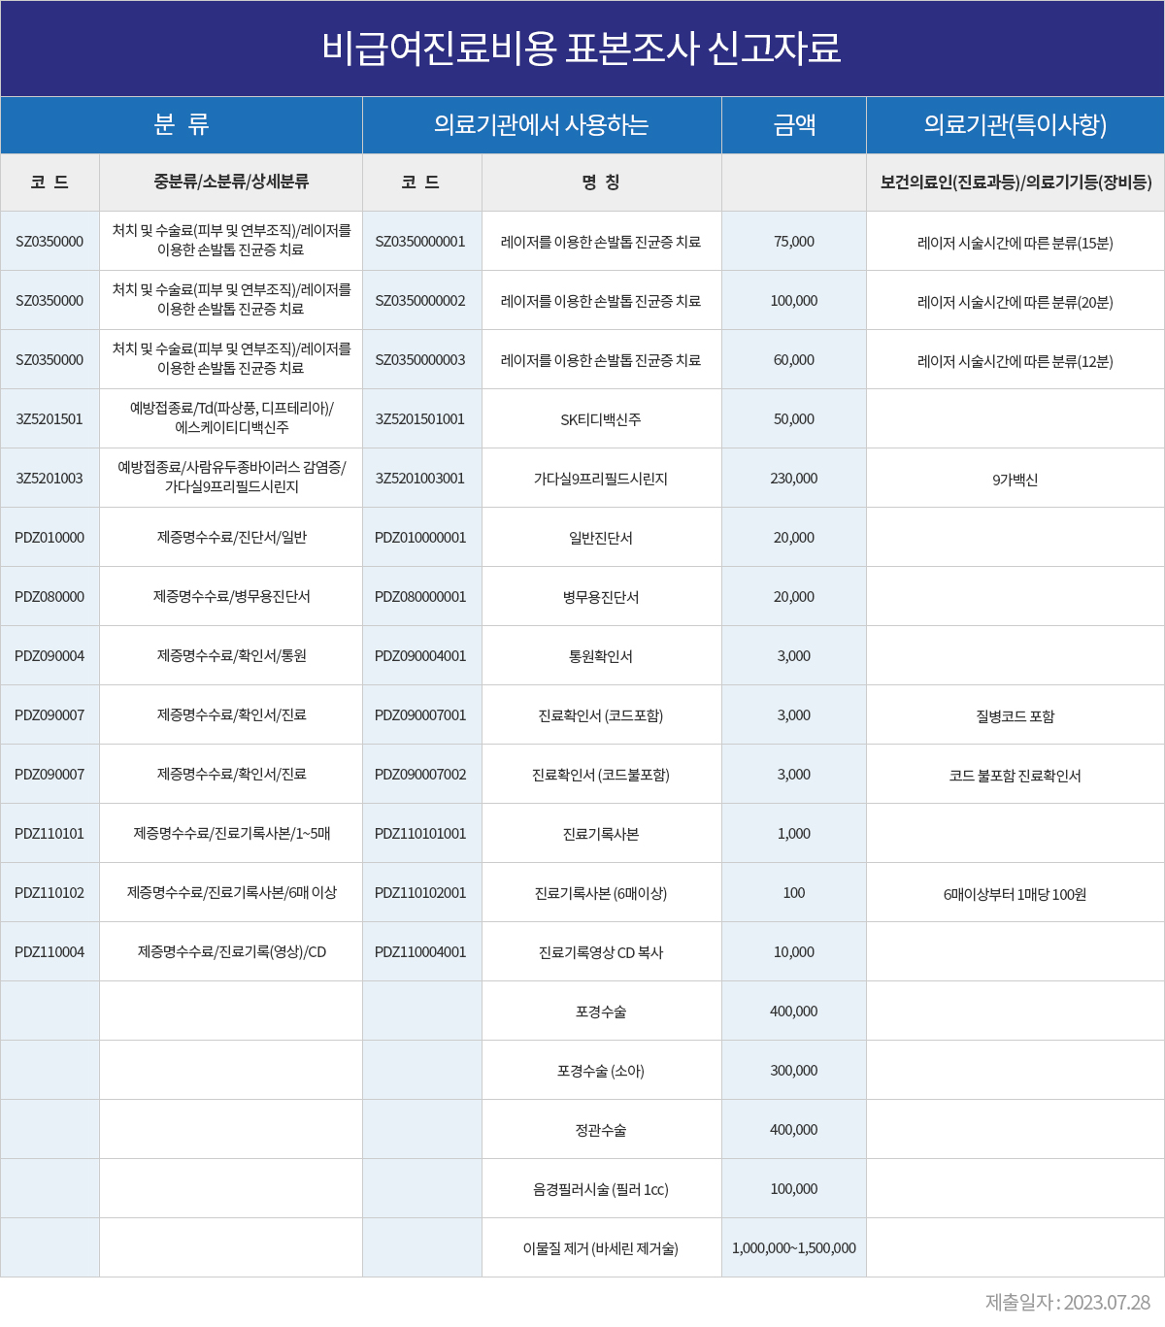Select the 일반진단서 name cell

click(602, 537)
